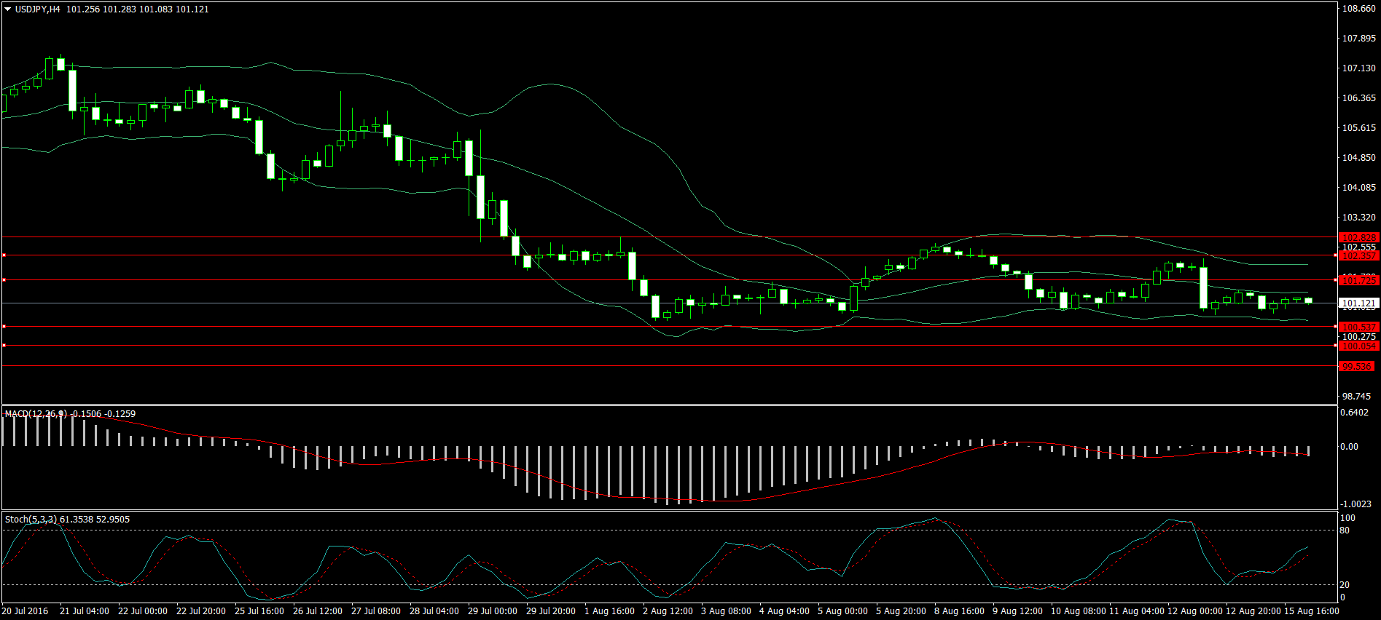Screen dimensions: 1381x620
Task: Click the MACD scale value 0.6402
Action: coord(1355,413)
